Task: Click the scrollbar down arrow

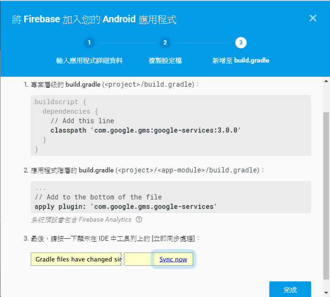Action: click(x=326, y=292)
